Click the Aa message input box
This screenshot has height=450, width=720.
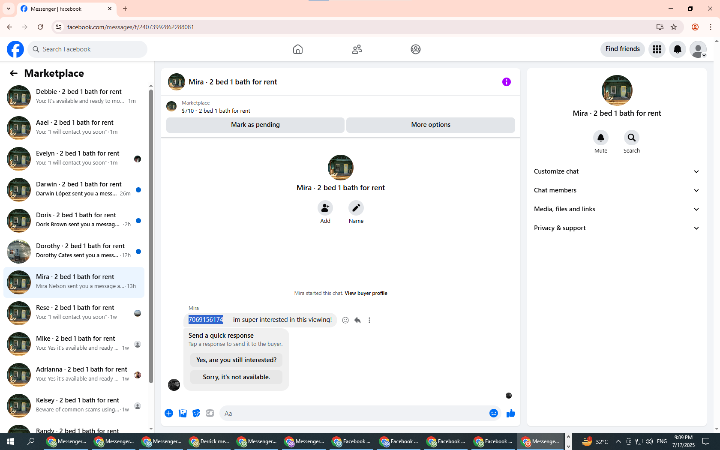353,413
